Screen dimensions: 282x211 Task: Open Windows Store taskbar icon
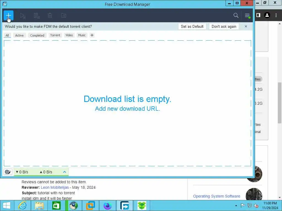click(56, 206)
